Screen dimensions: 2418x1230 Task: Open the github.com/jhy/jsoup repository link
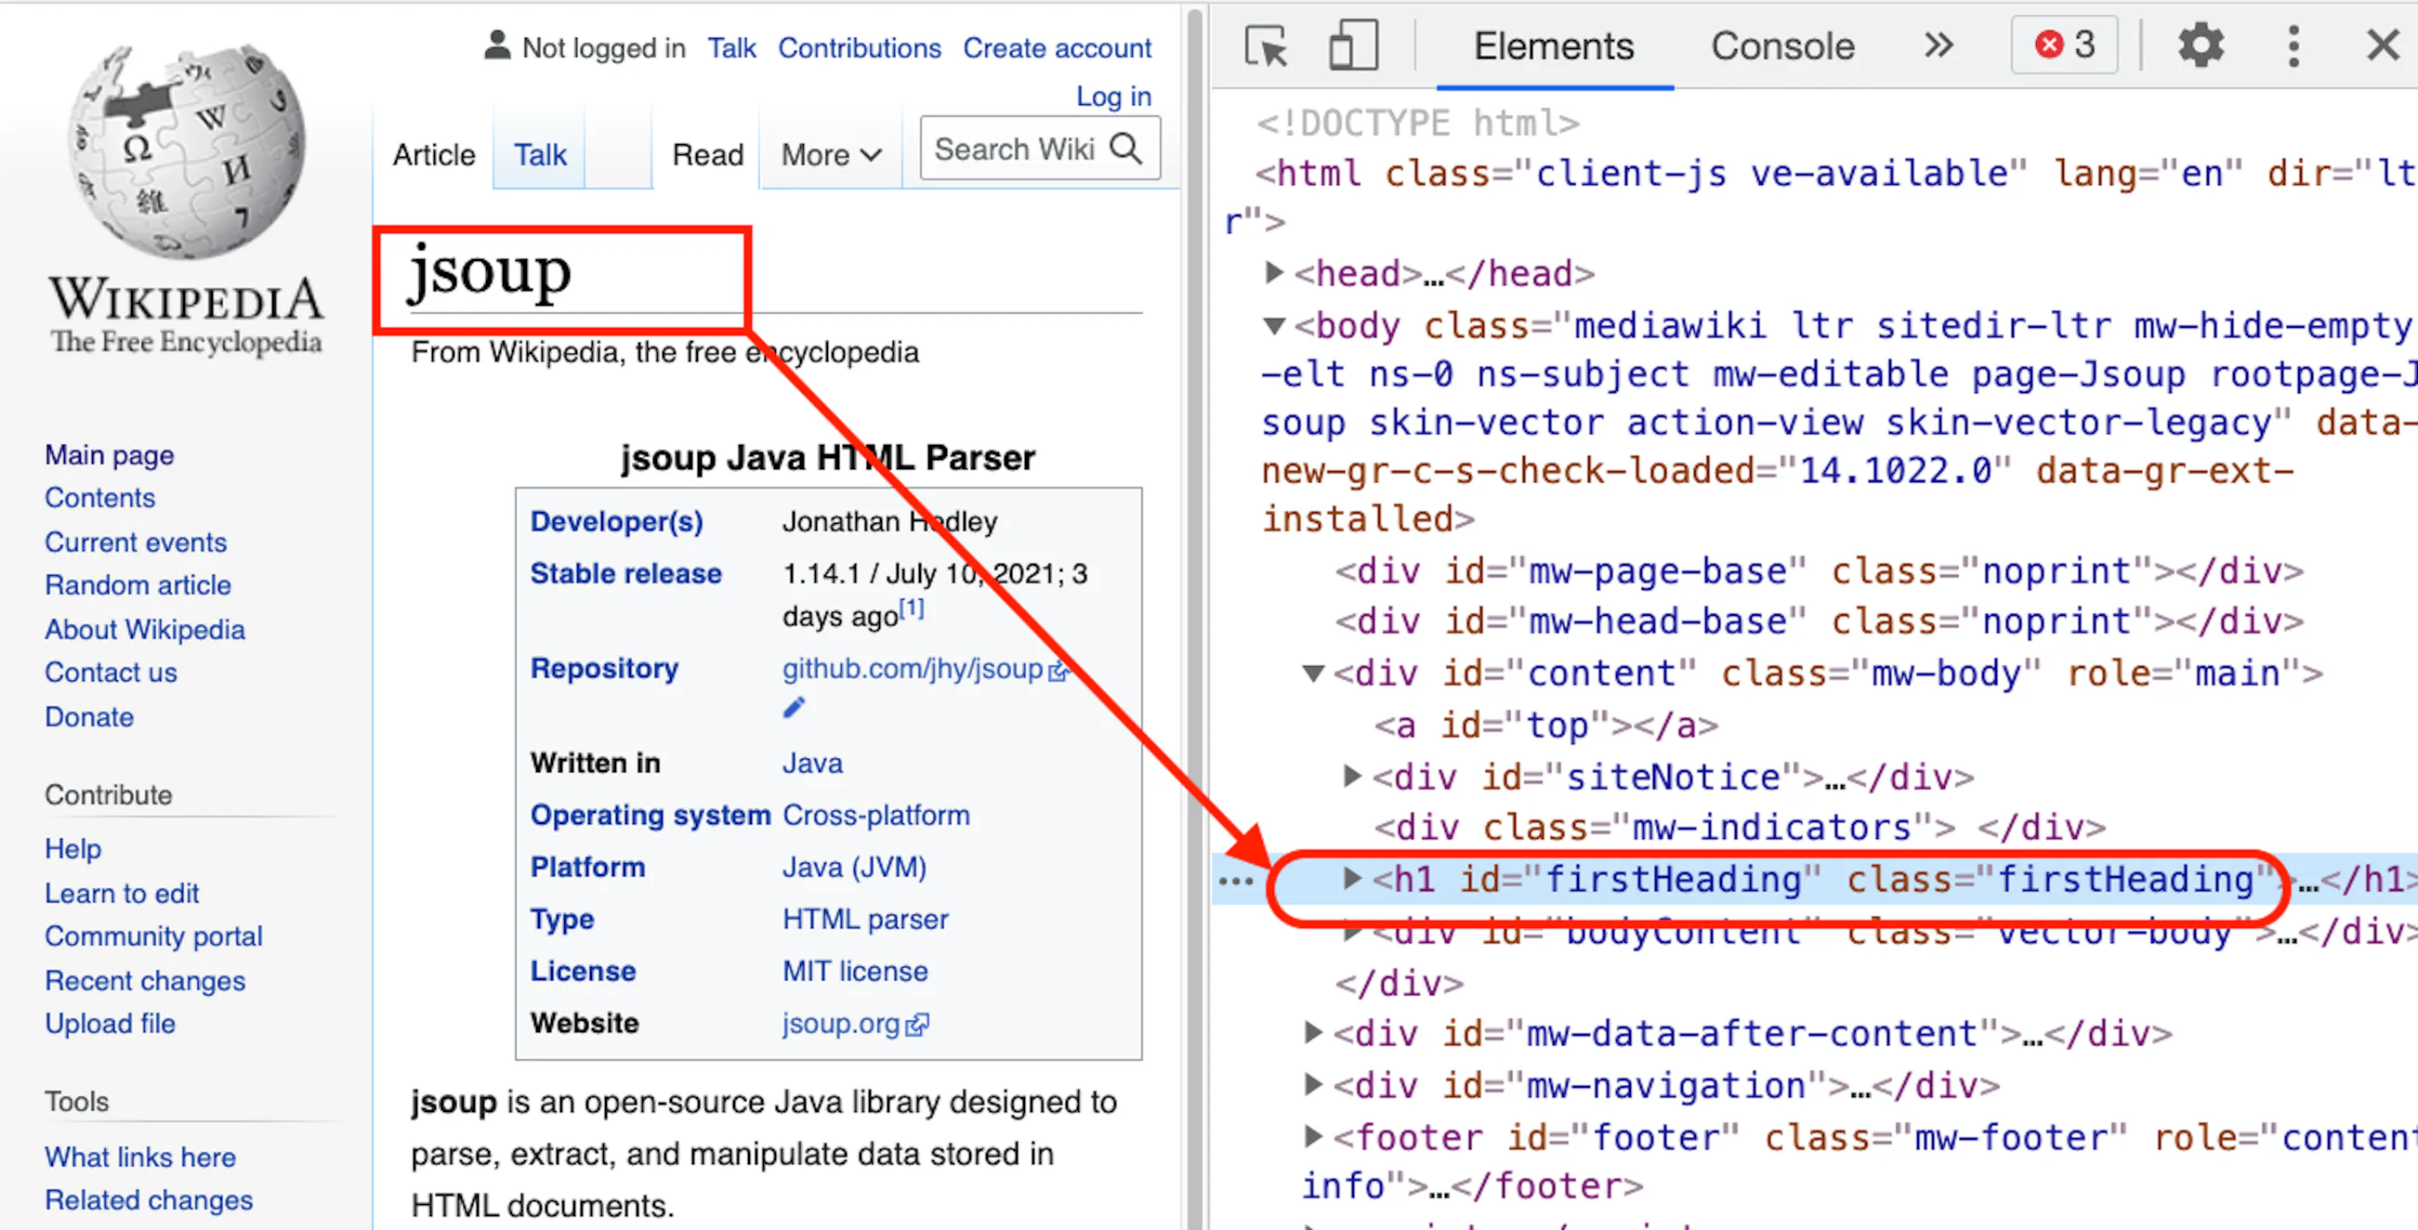pyautogui.click(x=912, y=668)
